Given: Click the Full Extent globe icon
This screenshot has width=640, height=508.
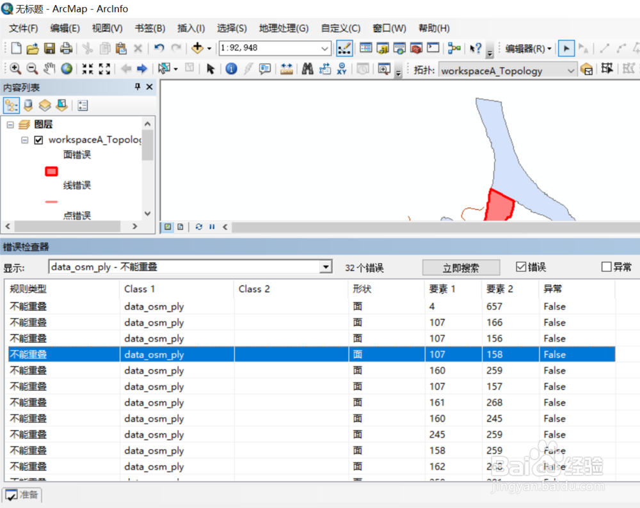Looking at the screenshot, I should [67, 68].
